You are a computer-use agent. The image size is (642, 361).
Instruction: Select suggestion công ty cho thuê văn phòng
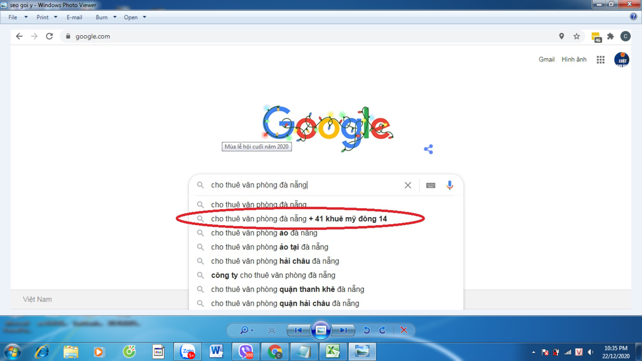point(326,275)
